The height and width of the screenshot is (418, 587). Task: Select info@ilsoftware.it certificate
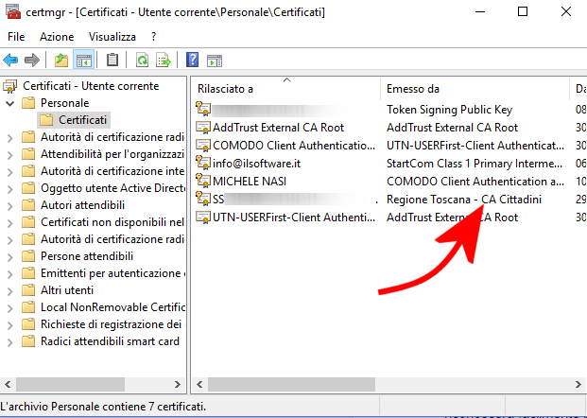point(256,164)
